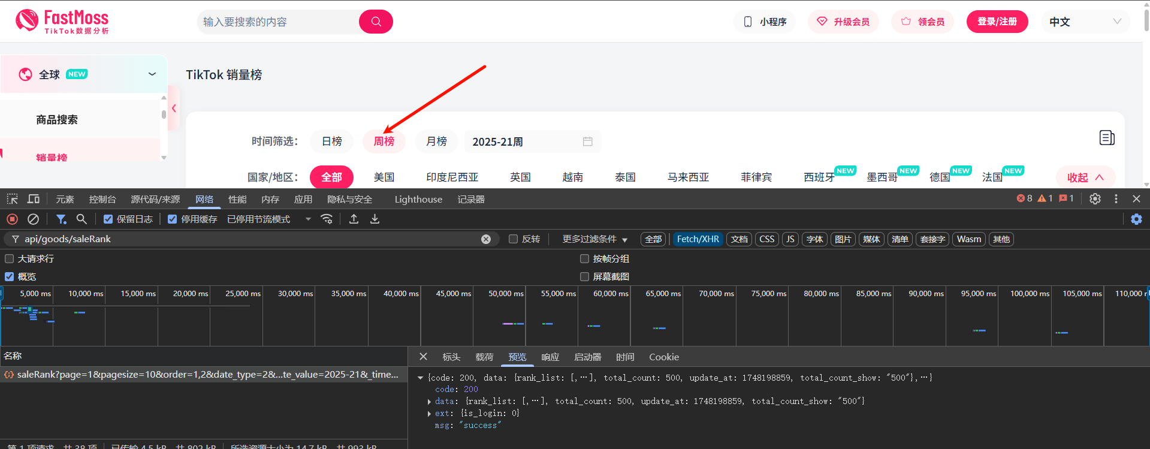Open the throttling 已停用节流模式 dropdown

tap(269, 219)
